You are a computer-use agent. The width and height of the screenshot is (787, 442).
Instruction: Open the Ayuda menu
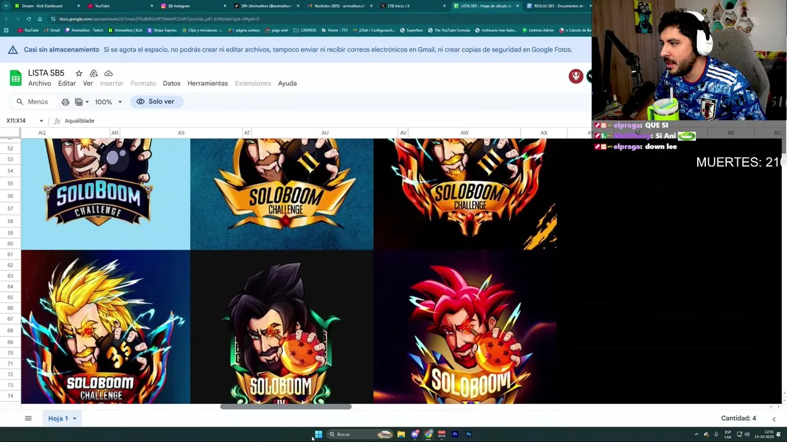(287, 83)
